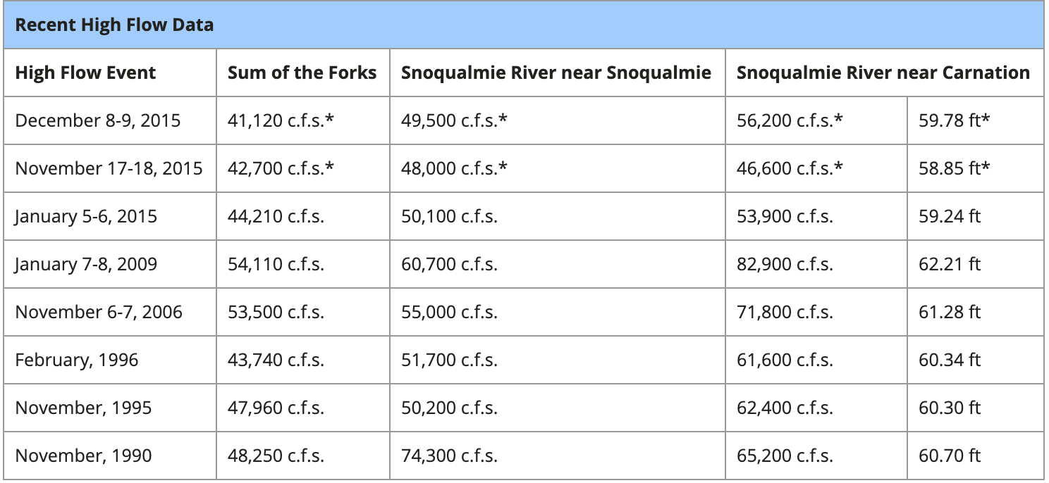Click the February, 1996 event cell

point(77,360)
